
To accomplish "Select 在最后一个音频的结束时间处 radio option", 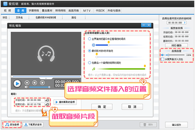I will coord(89,63).
